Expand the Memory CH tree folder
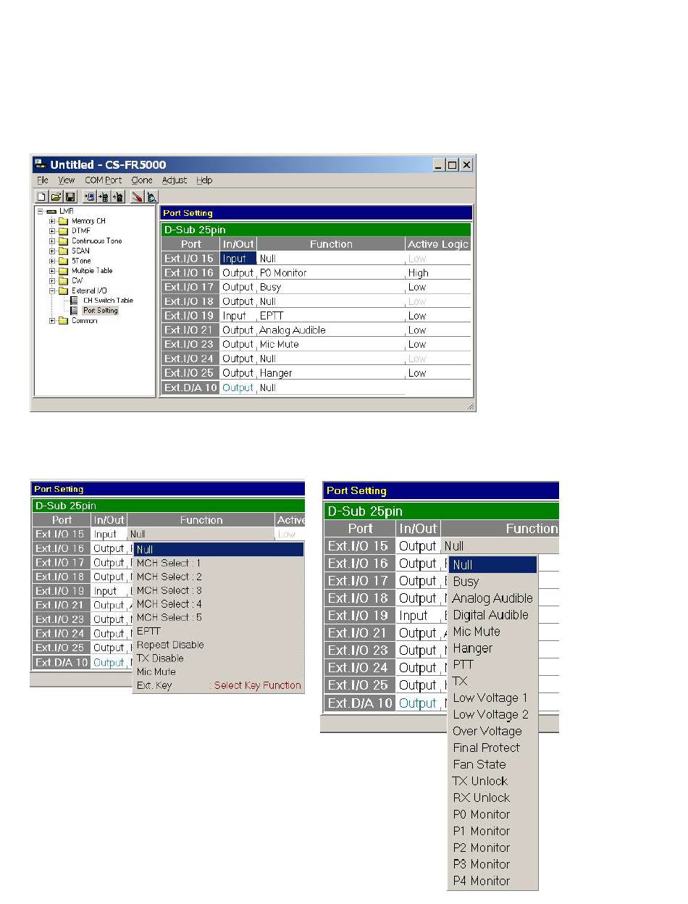The height and width of the screenshot is (904, 688). pyautogui.click(x=52, y=221)
